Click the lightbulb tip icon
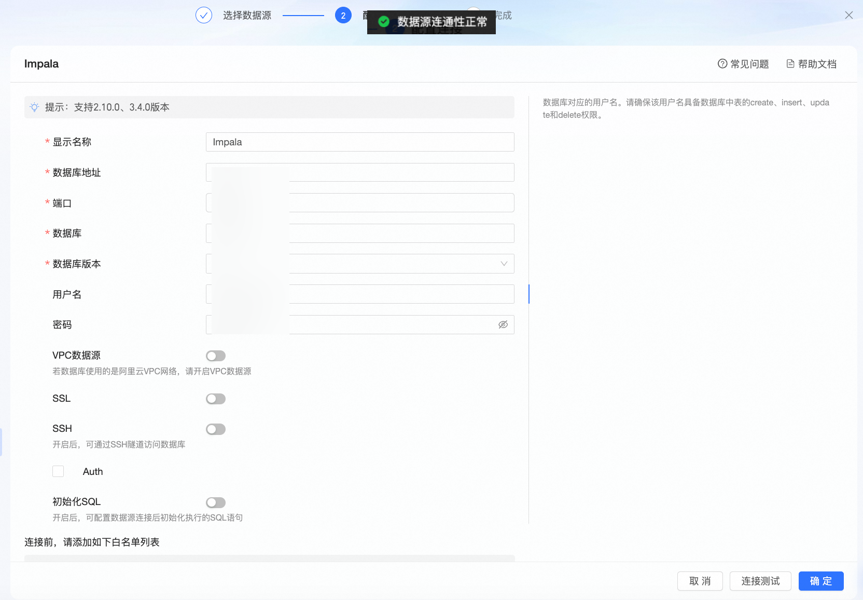 pyautogui.click(x=34, y=107)
